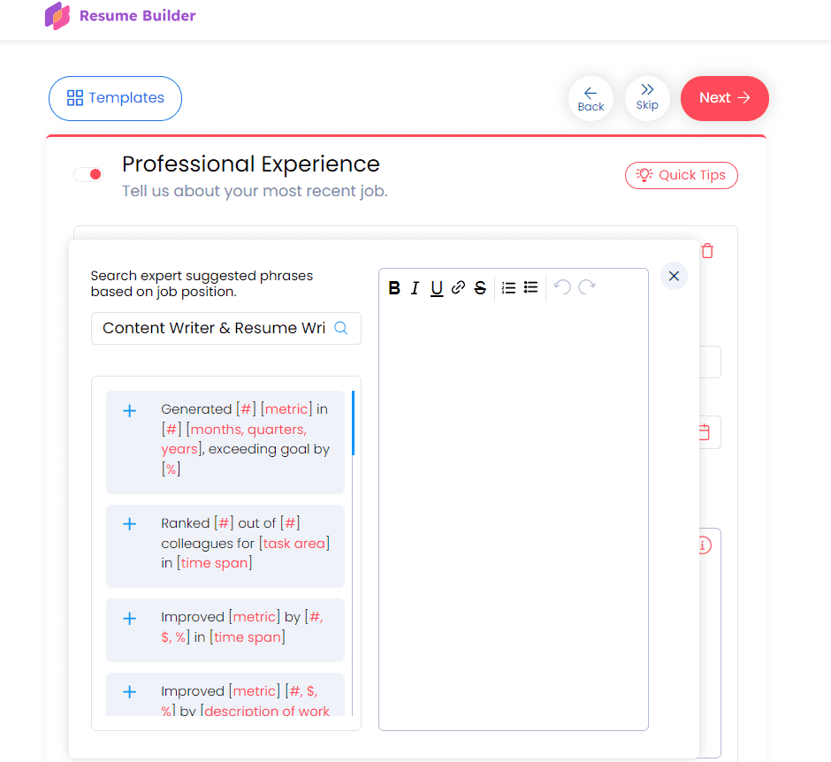Apply underline formatting

pyautogui.click(x=436, y=287)
